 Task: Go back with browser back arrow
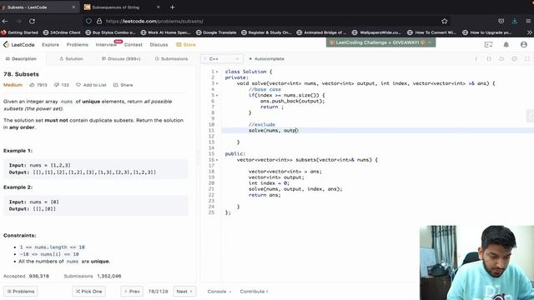point(5,21)
